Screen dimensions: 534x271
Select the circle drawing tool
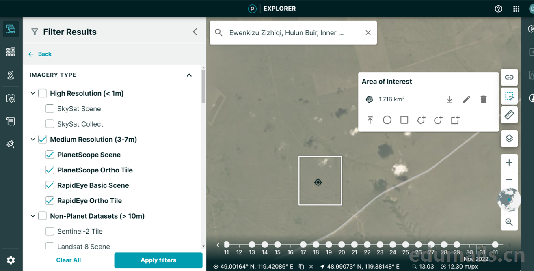pyautogui.click(x=387, y=120)
